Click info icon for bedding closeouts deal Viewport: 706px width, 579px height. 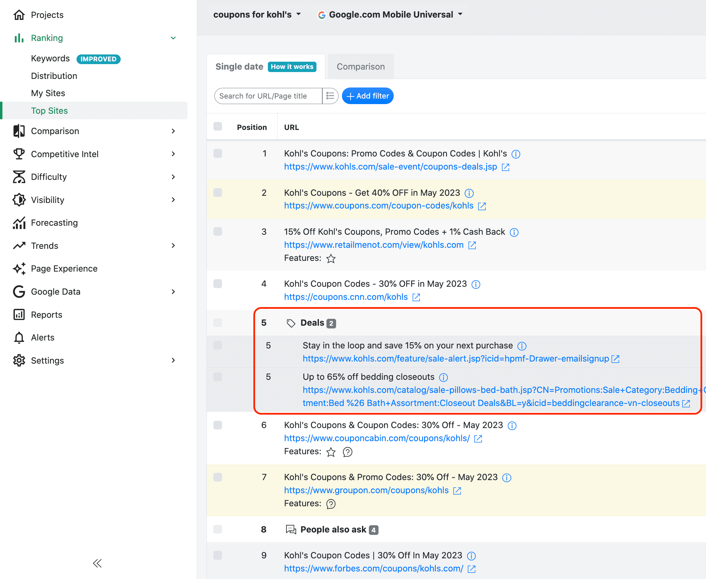443,377
